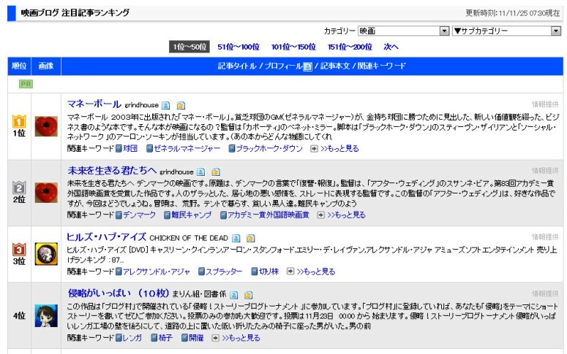The image size is (567, 354).
Task: Open the 未来を生きる君たちへ profile icon
Action: (x=201, y=172)
